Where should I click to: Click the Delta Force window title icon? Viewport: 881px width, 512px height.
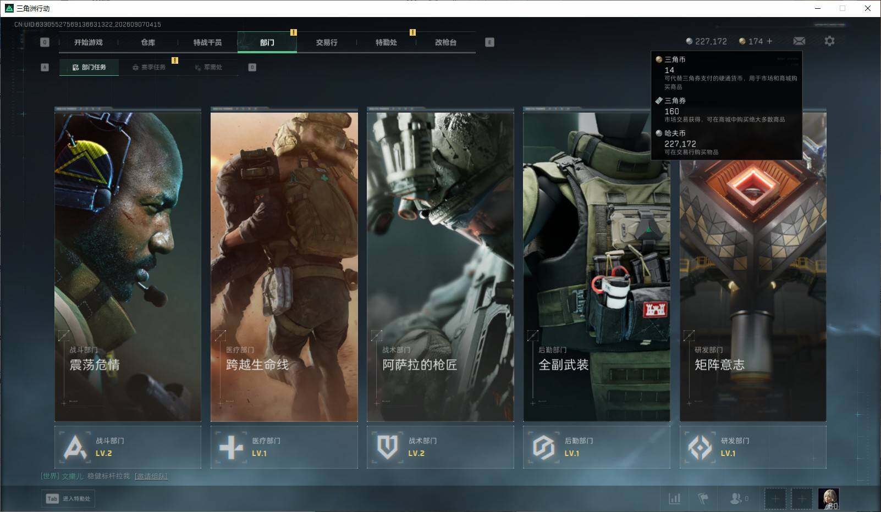point(9,8)
